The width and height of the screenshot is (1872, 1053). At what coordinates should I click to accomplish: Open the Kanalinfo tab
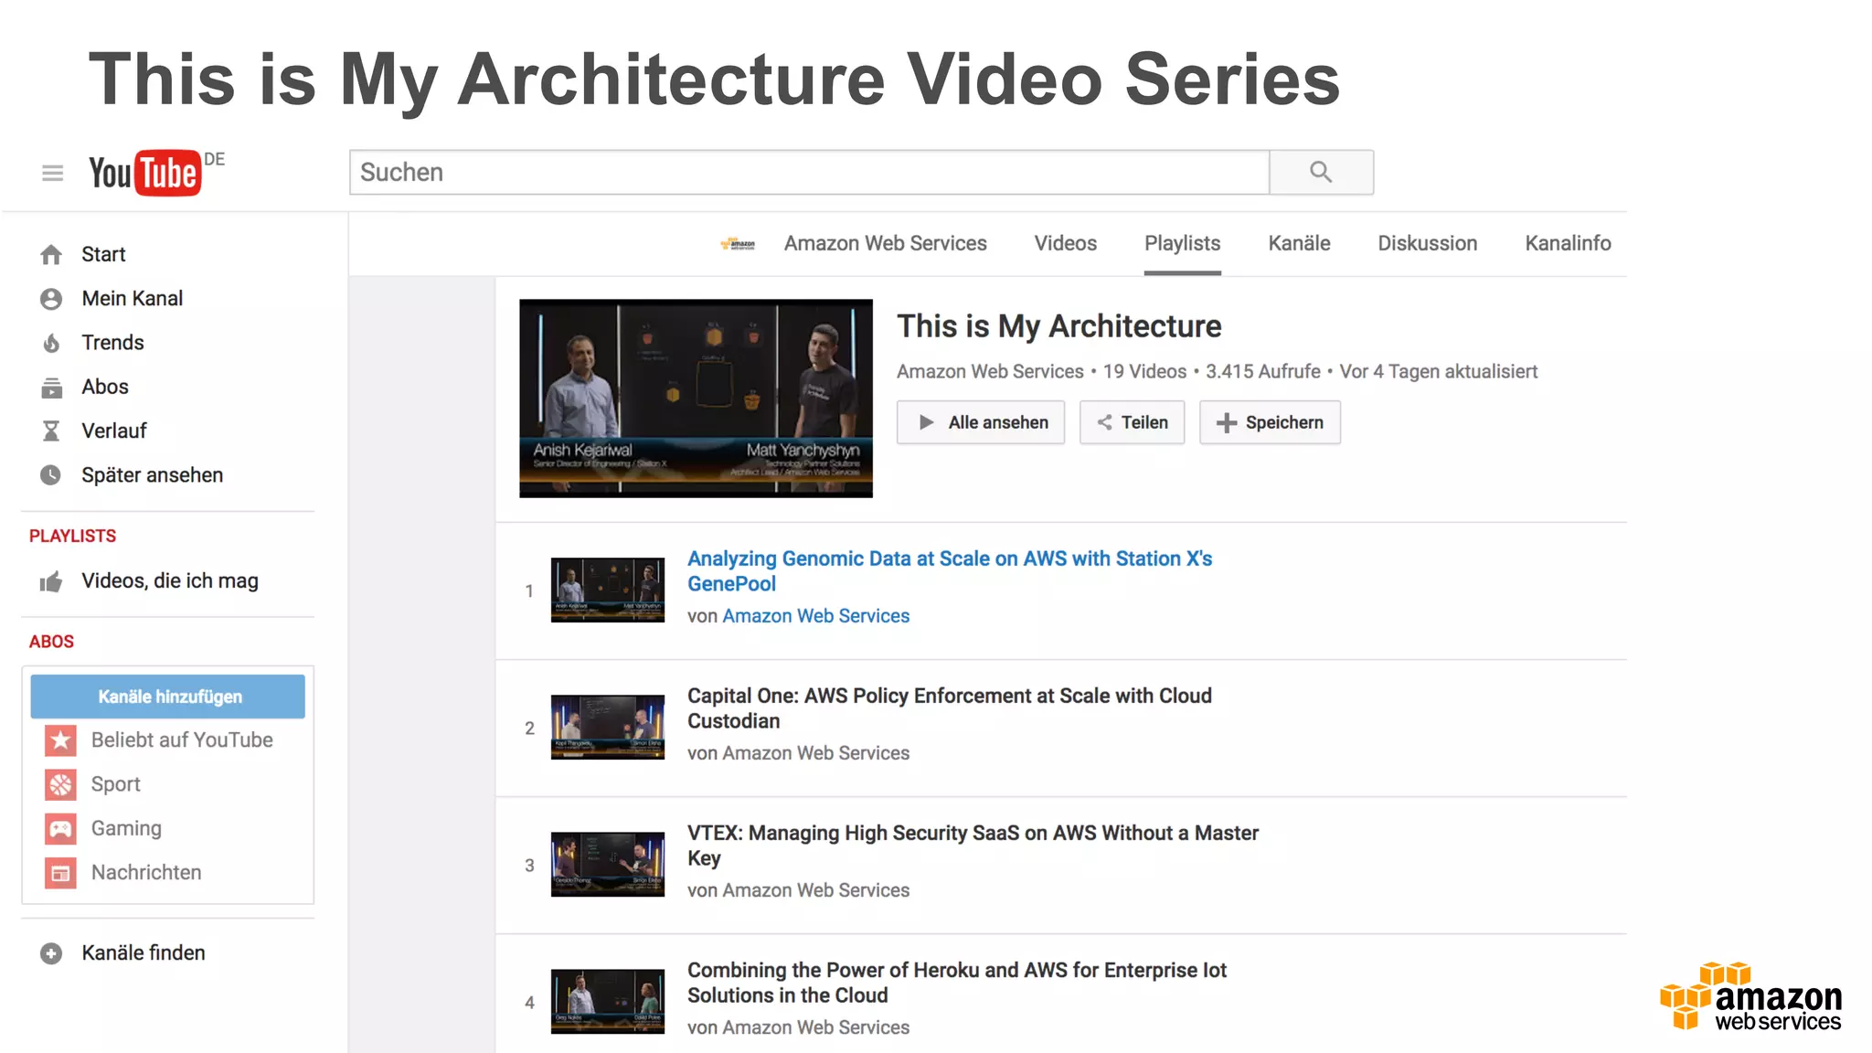[1568, 243]
